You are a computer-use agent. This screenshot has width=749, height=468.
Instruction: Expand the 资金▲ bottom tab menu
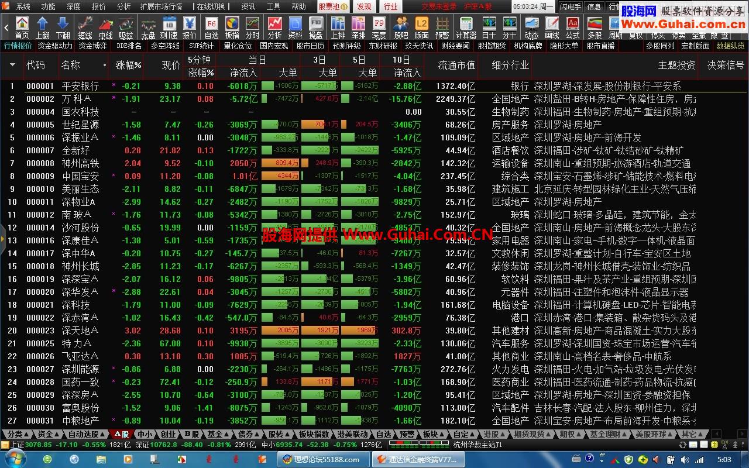(x=48, y=434)
